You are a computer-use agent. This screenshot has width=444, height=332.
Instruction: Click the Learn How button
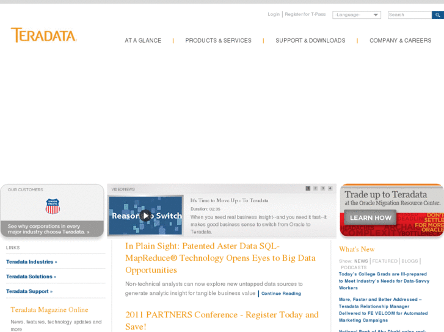click(x=370, y=217)
